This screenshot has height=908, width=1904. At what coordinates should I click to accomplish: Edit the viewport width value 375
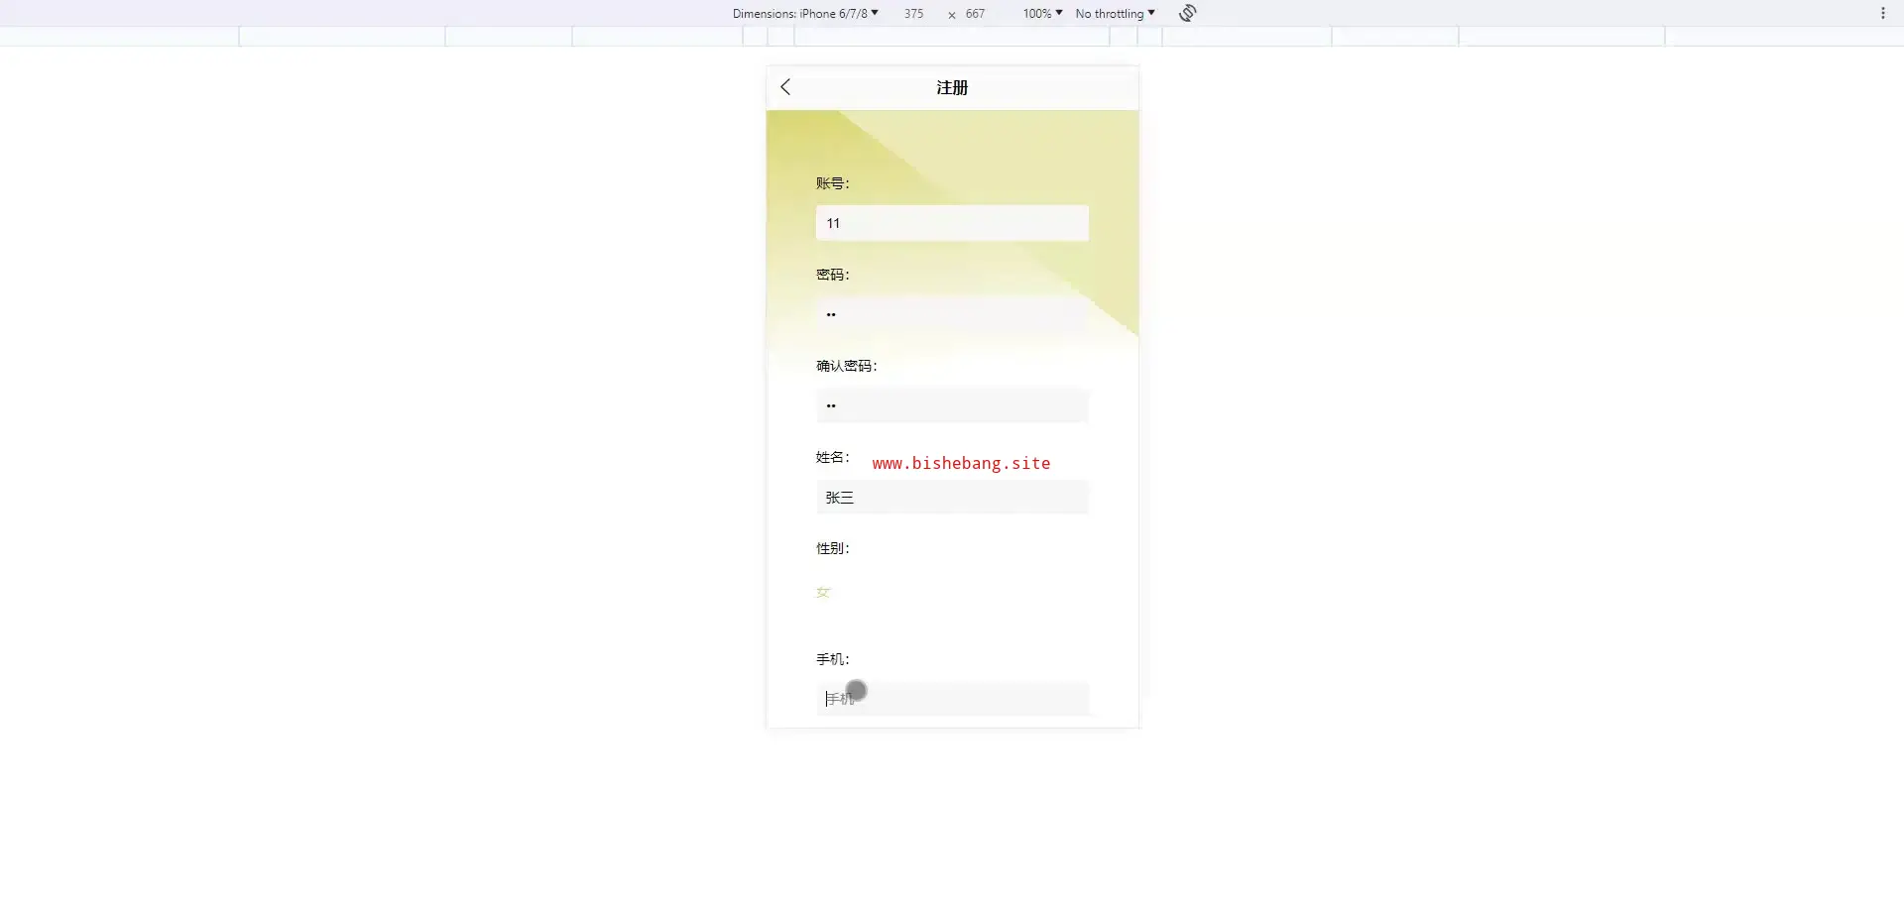[913, 13]
